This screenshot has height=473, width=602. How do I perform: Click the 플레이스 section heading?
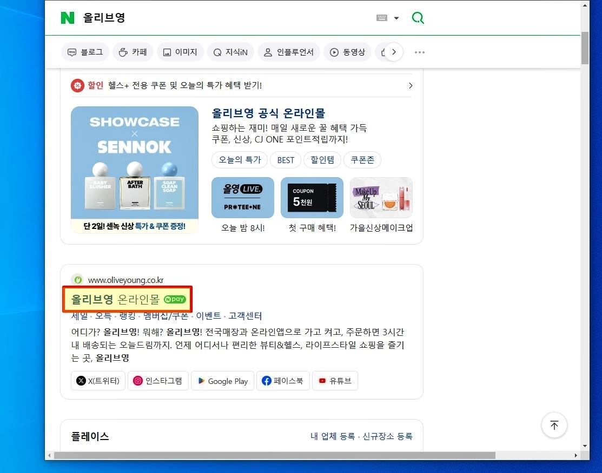pyautogui.click(x=90, y=436)
